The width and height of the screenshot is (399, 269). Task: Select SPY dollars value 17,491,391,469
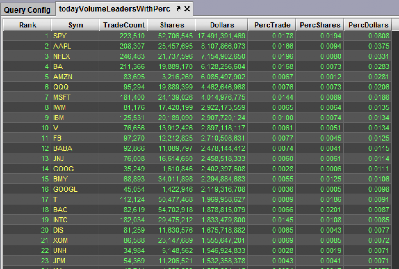point(222,36)
